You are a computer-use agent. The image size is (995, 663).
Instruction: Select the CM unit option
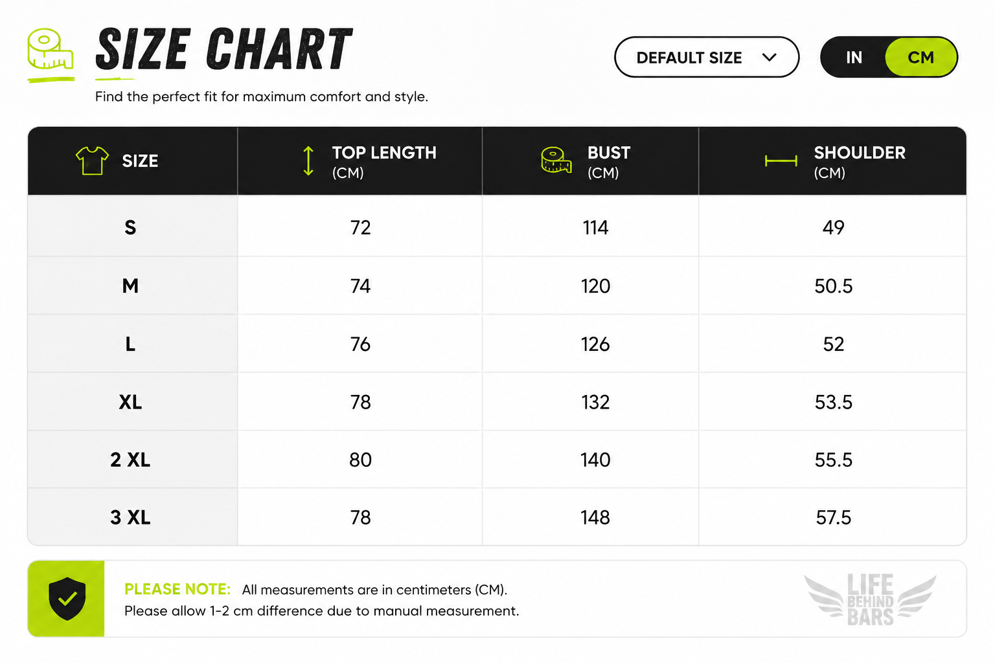921,58
